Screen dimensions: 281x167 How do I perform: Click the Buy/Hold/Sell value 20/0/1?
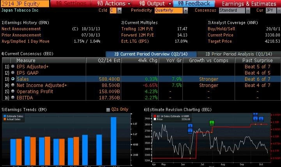[273, 29]
